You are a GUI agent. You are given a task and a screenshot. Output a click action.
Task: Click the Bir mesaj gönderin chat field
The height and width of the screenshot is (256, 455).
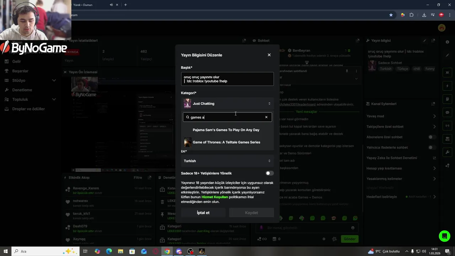tap(306, 228)
